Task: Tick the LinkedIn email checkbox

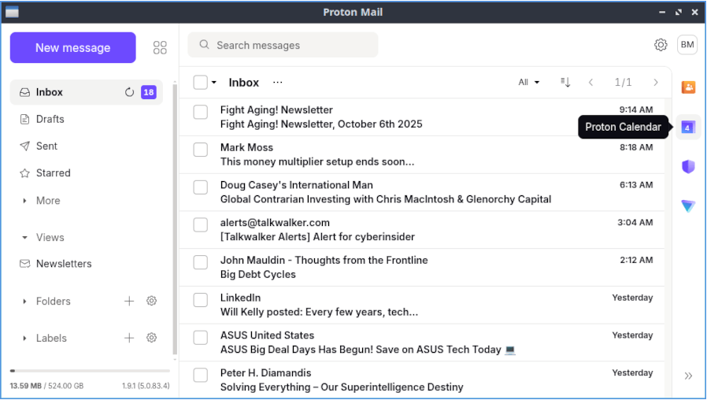Action: (x=201, y=300)
